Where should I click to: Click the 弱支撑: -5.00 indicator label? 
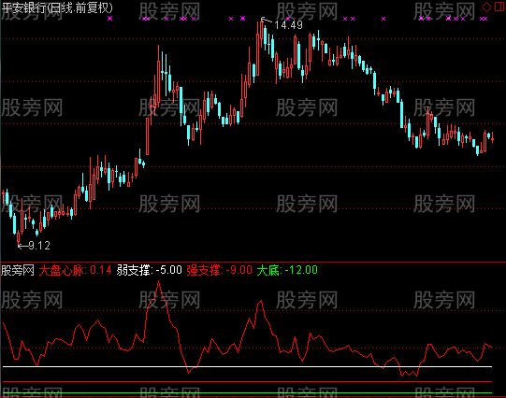click(x=150, y=270)
